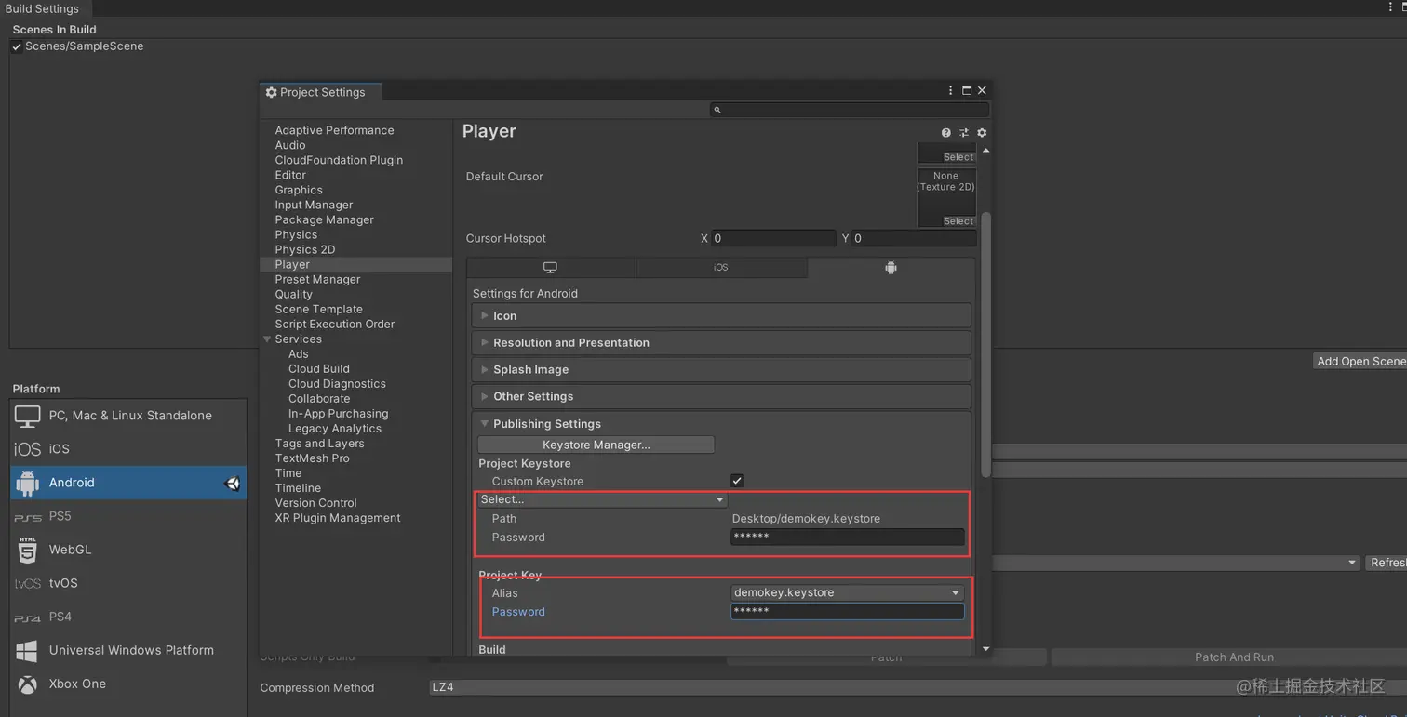Collapse the Services tree group
Image resolution: width=1407 pixels, height=717 pixels.
point(267,339)
